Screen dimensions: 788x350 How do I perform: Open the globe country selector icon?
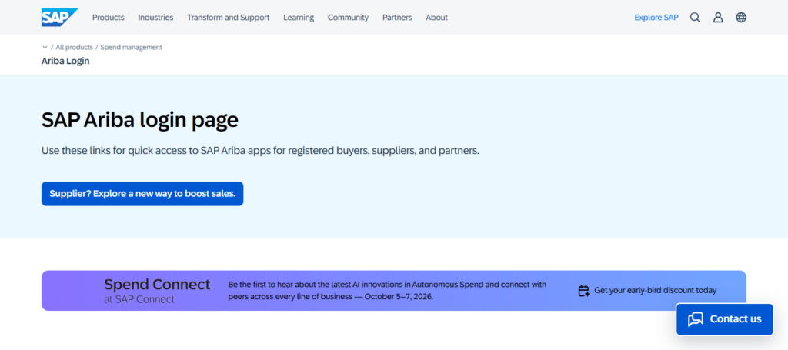point(741,18)
